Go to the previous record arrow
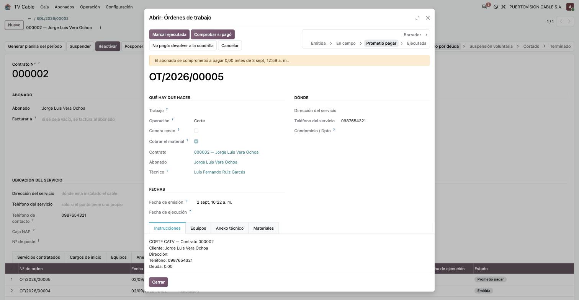 (561, 21)
